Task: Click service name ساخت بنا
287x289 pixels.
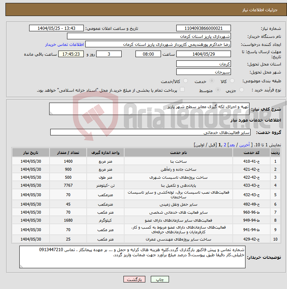Action: coord(178,162)
